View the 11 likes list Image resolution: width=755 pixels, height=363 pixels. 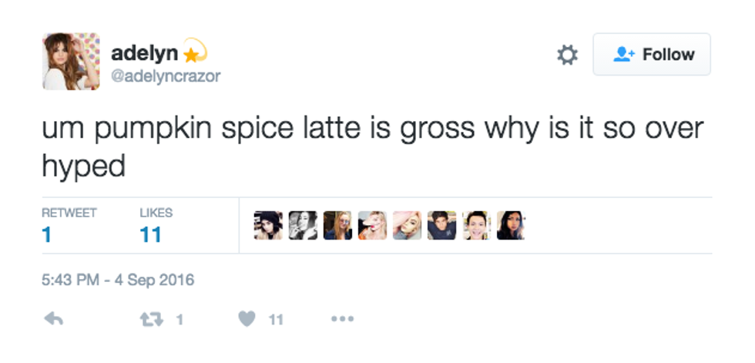(x=150, y=234)
